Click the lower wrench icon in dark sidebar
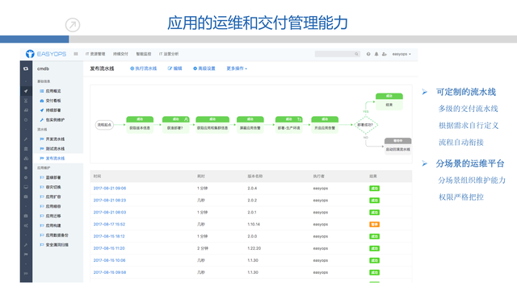This screenshot has width=517, height=290. 26,245
